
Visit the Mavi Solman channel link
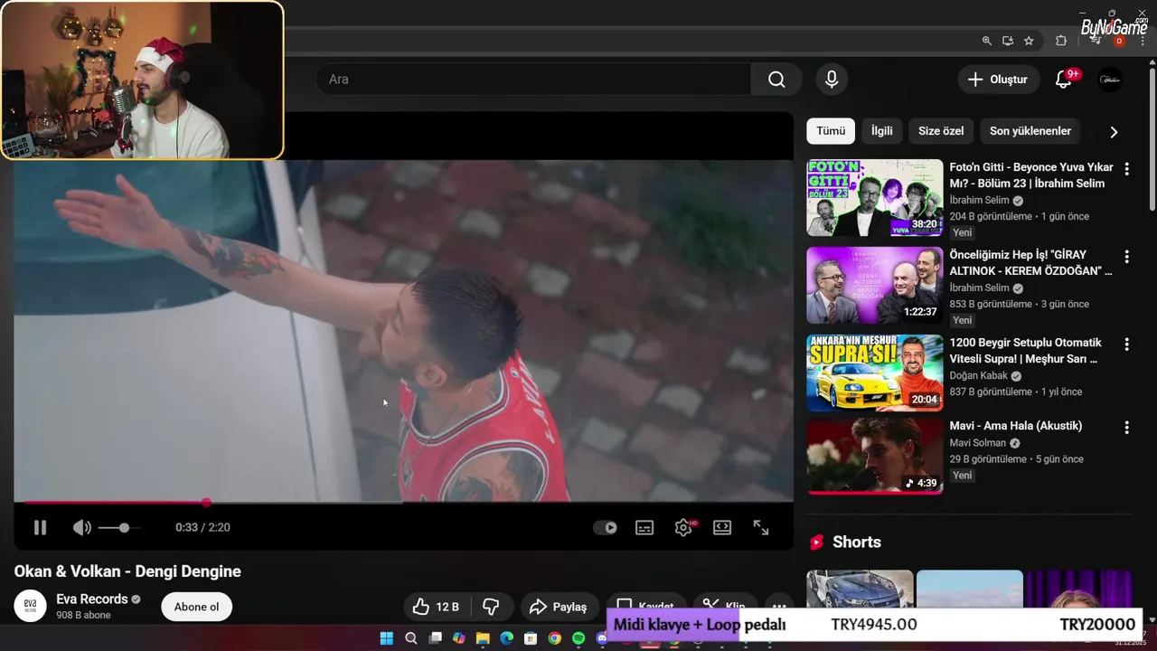[x=978, y=443]
